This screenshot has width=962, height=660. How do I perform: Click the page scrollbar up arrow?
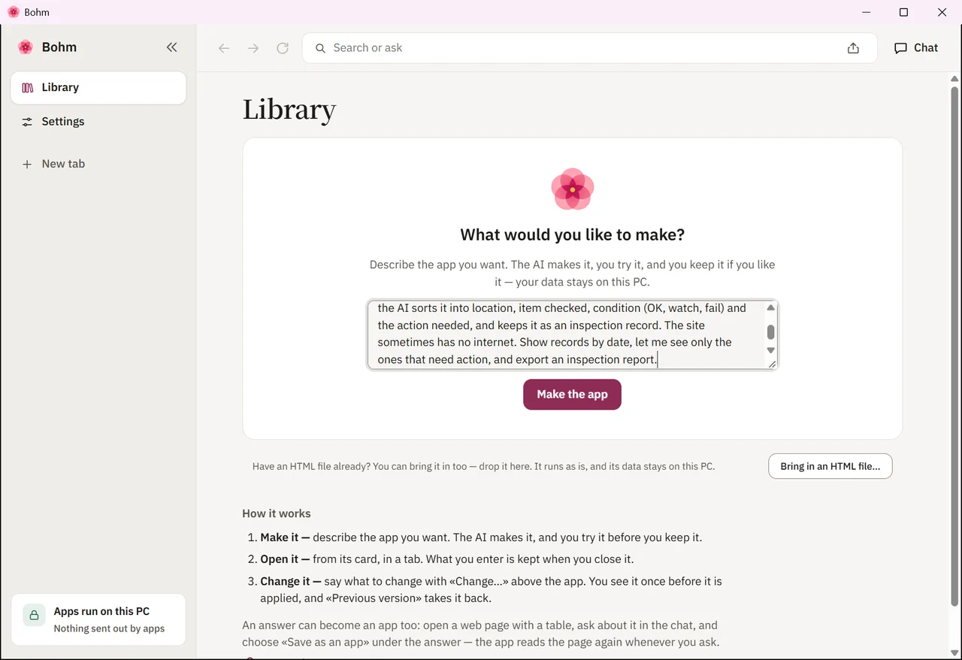954,78
